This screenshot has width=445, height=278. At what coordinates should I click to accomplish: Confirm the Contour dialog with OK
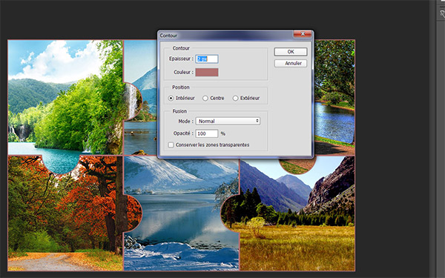(x=291, y=52)
